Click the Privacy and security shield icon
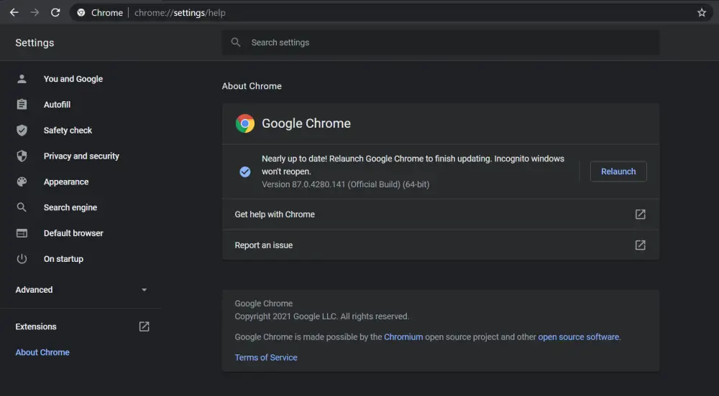This screenshot has width=719, height=396. click(x=22, y=156)
